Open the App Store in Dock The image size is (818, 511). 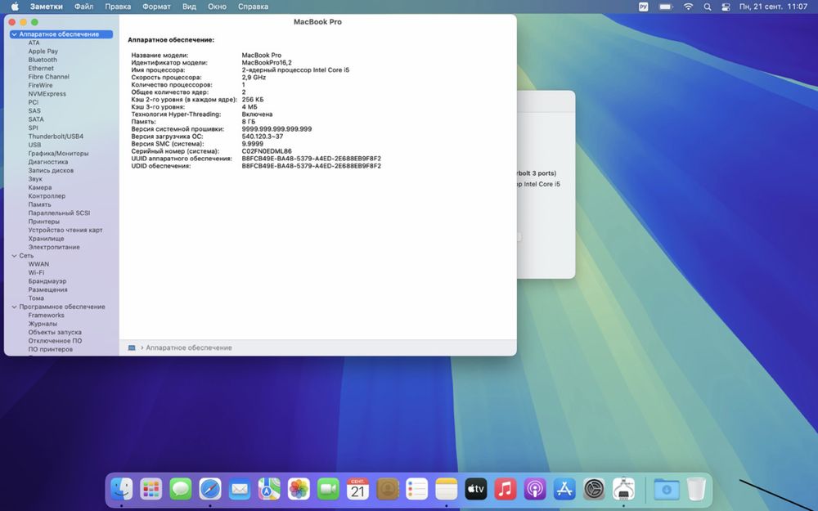564,489
